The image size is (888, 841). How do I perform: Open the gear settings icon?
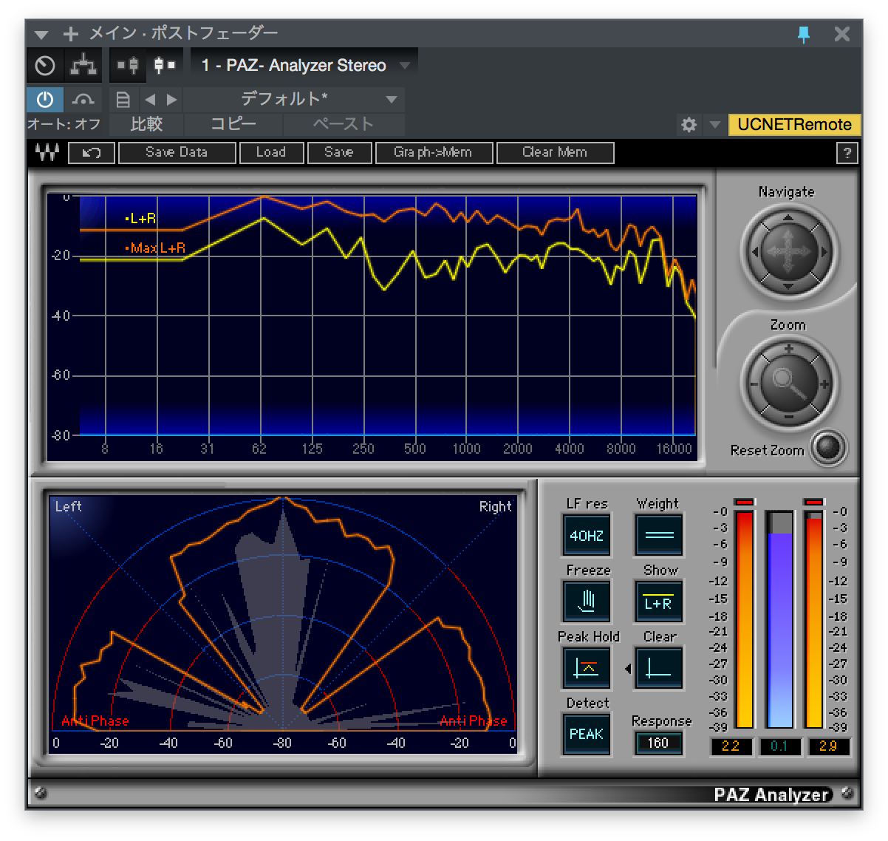point(689,125)
